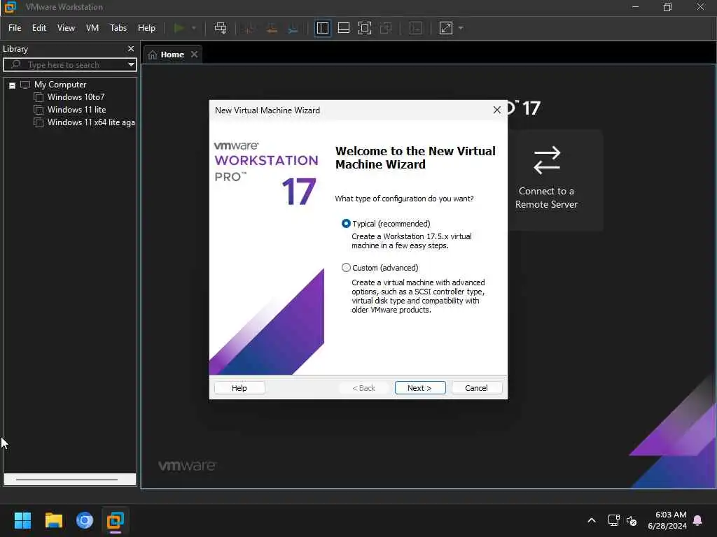Open the File menu

tap(15, 28)
